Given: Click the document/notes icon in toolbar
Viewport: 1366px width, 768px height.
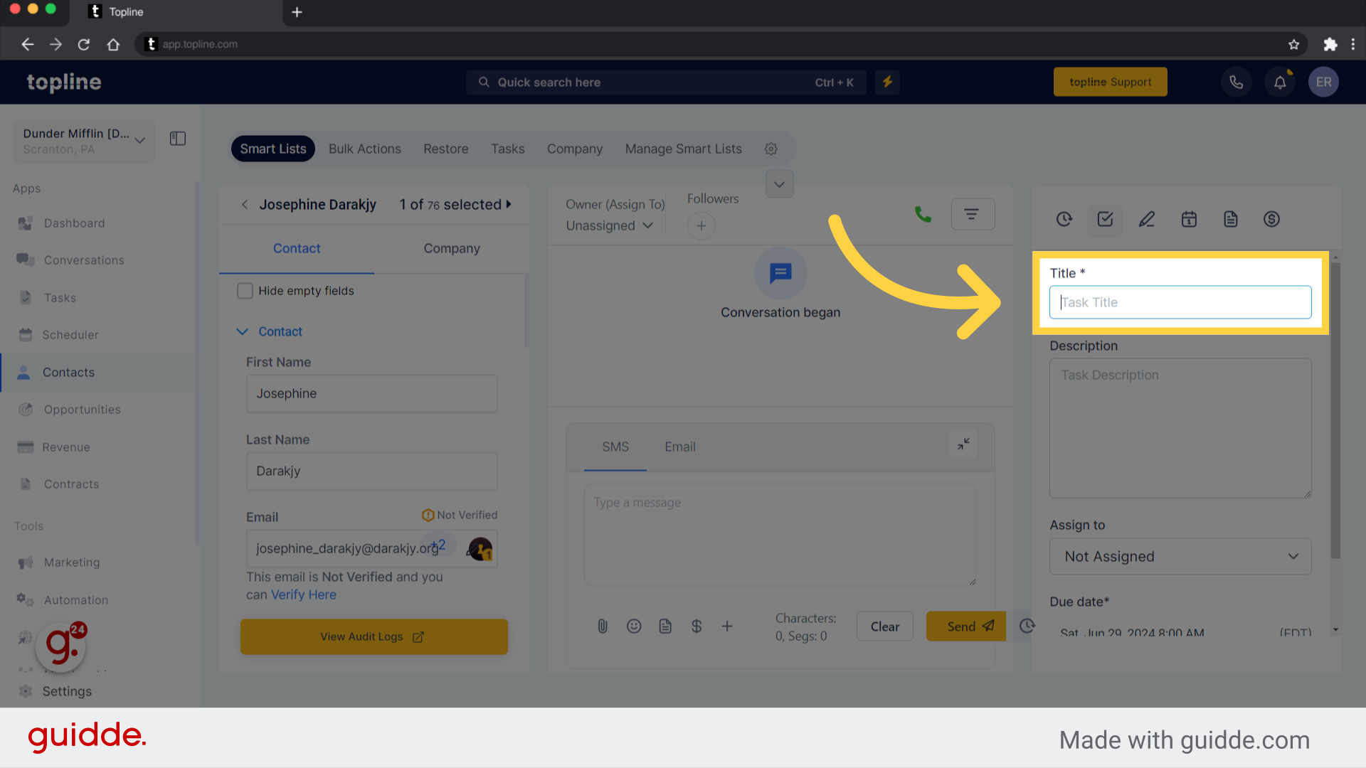Looking at the screenshot, I should tap(1231, 218).
